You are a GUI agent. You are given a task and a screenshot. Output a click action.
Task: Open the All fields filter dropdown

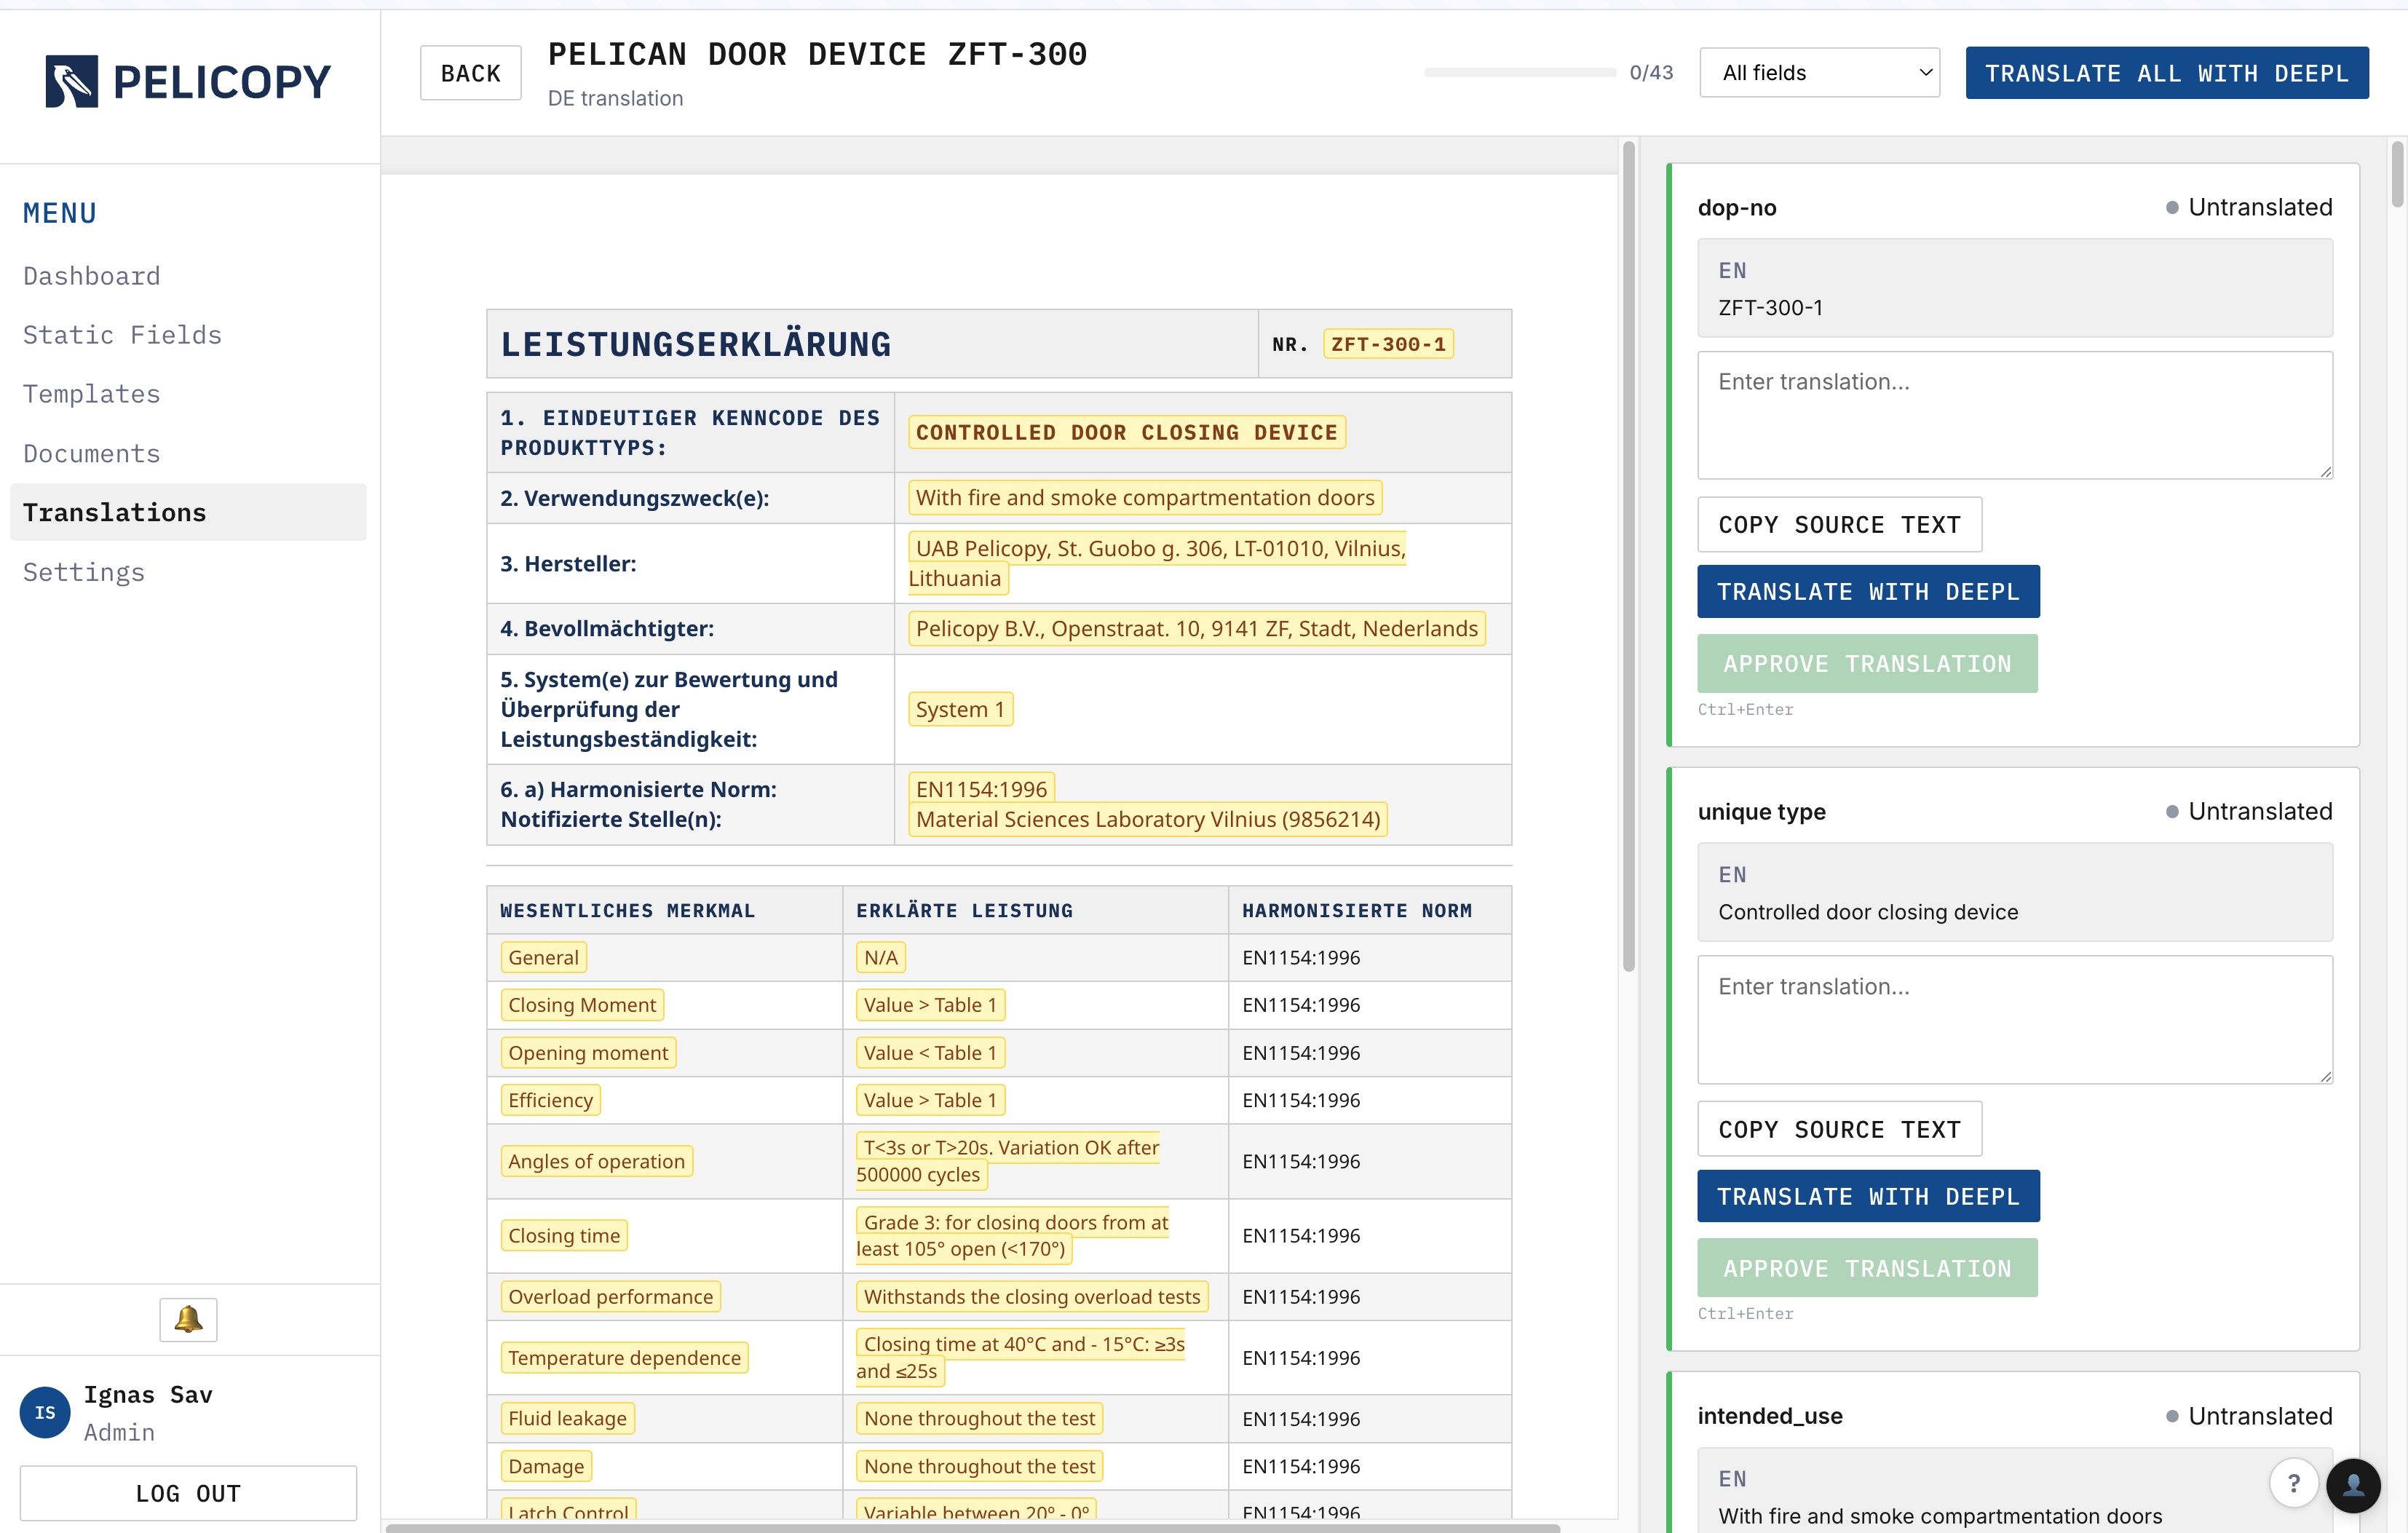point(1819,73)
